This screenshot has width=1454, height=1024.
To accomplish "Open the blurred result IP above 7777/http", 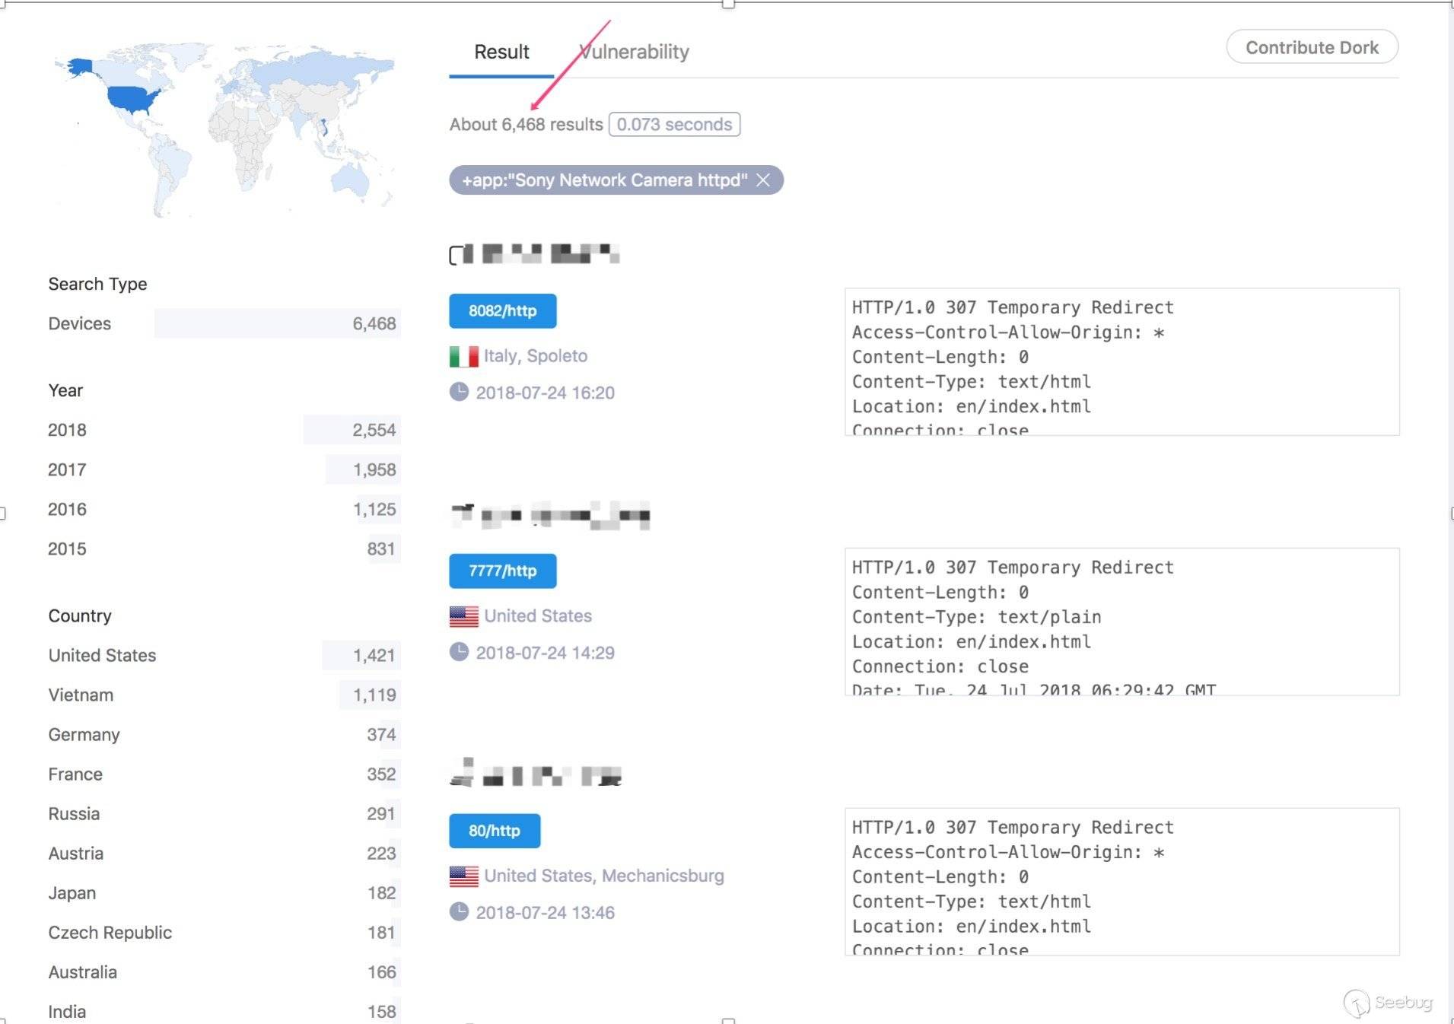I will (550, 515).
